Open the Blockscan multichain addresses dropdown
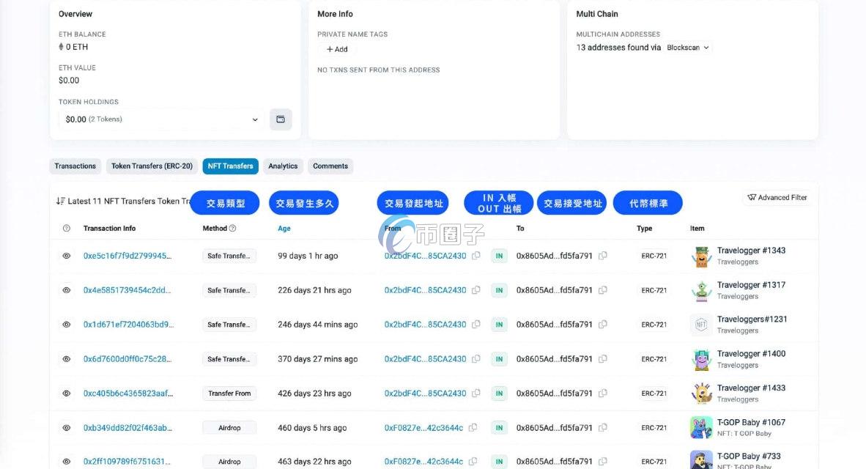This screenshot has width=866, height=469. tap(687, 47)
